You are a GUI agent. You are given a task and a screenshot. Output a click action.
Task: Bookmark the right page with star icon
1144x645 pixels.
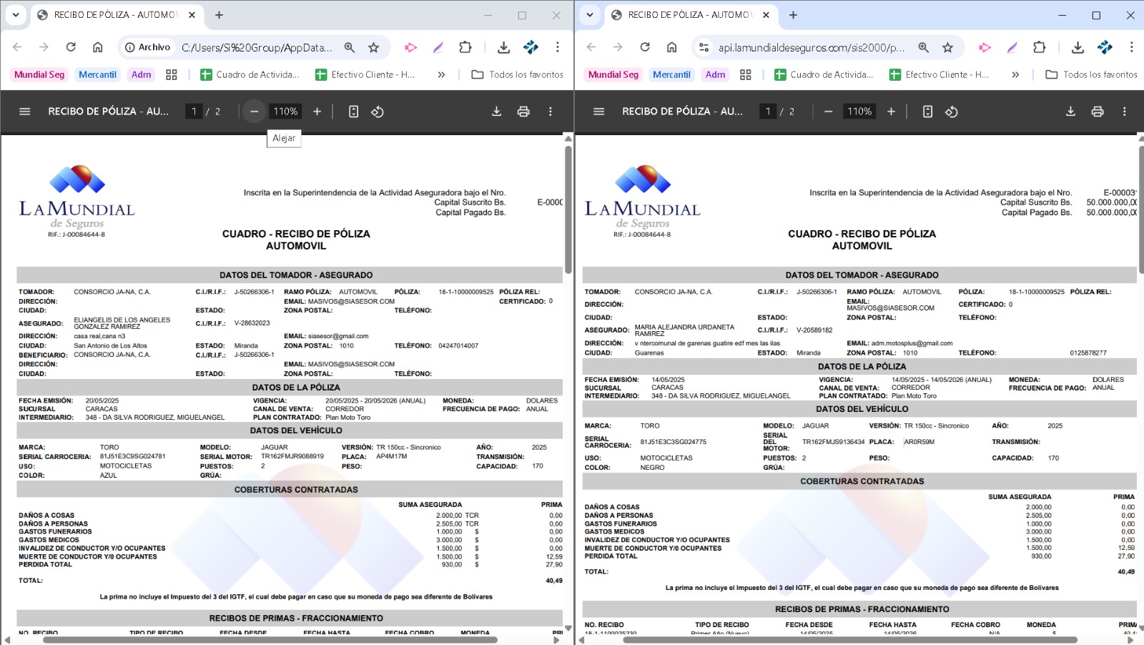pos(947,47)
